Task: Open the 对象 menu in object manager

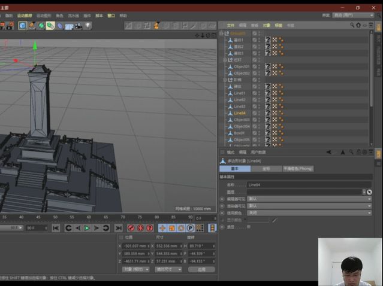Action: pos(267,26)
